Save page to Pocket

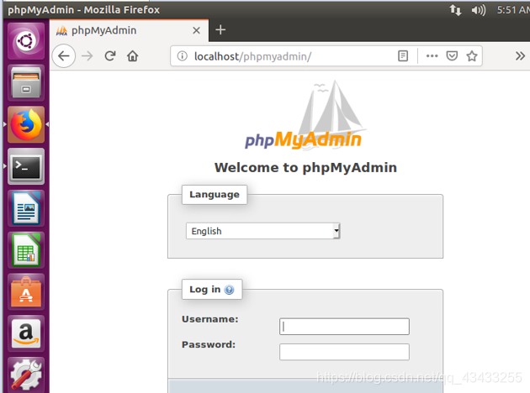pyautogui.click(x=452, y=56)
